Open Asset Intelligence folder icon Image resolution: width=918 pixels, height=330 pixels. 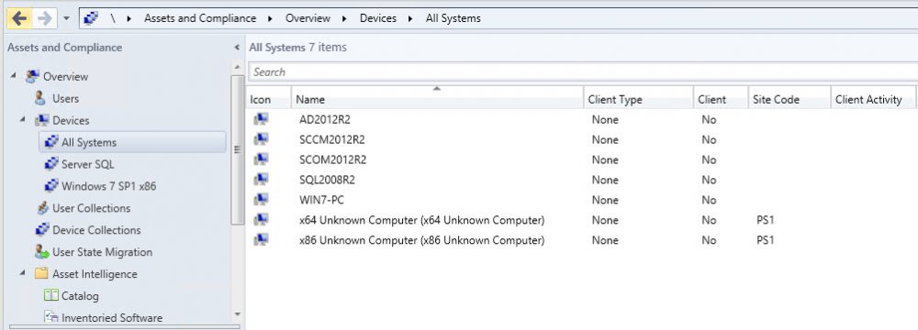41,273
